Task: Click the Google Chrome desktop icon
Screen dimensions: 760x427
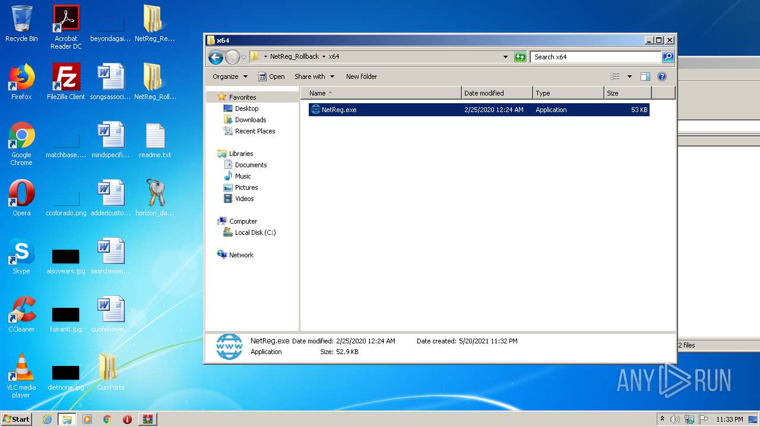Action: [x=21, y=144]
